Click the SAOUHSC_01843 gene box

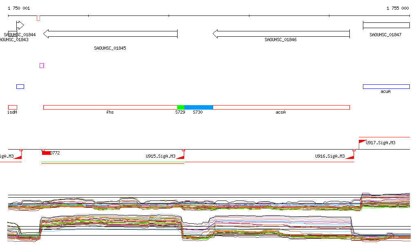[11, 34]
